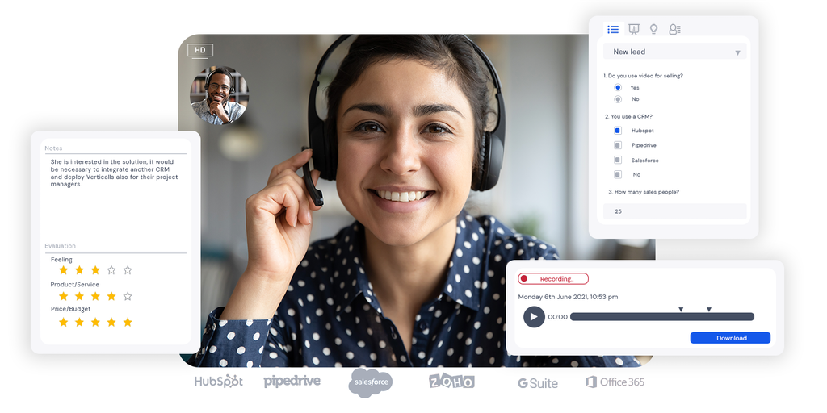This screenshot has height=413, width=827.
Task: Check the No CRM checkbox
Action: [618, 174]
